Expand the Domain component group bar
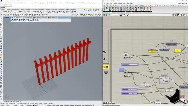188x106 pixels. point(113,12)
